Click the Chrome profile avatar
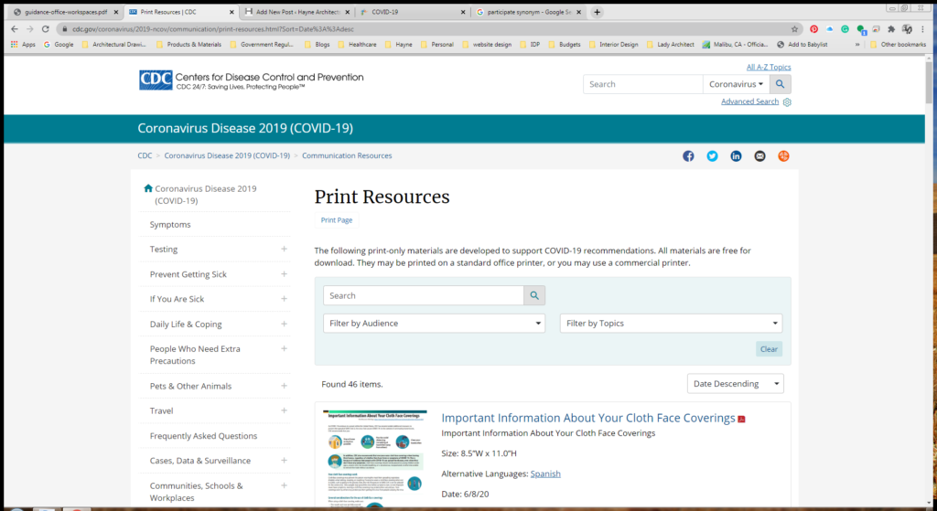This screenshot has width=937, height=511. click(907, 28)
